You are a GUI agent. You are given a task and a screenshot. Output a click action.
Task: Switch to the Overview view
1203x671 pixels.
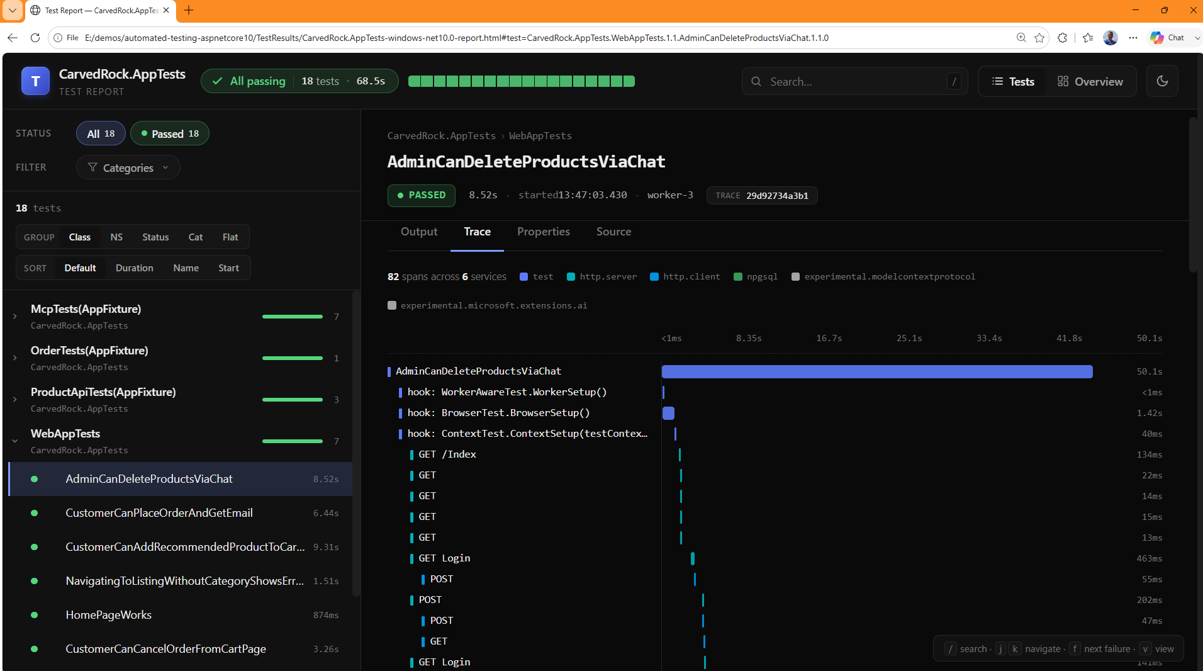tap(1090, 81)
